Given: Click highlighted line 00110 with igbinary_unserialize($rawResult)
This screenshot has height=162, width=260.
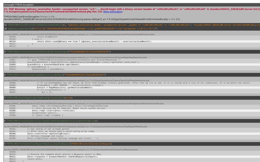Looking at the screenshot, I should click(132, 41).
